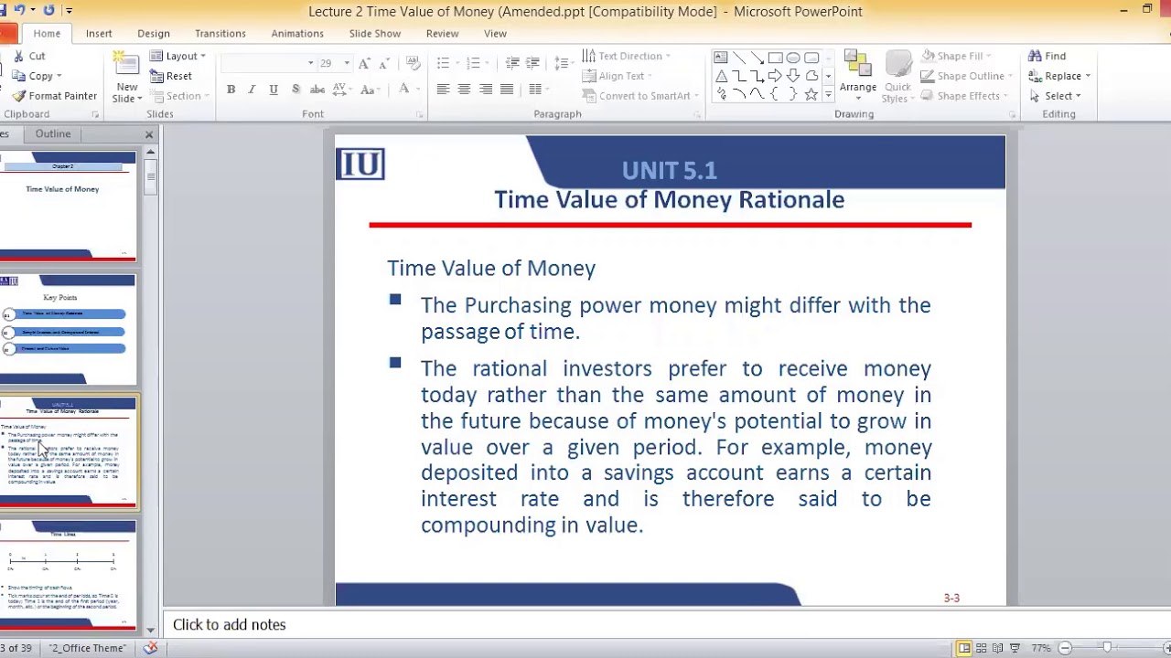Select the Time Lines slide thumbnail
The width and height of the screenshot is (1171, 658).
[69, 574]
